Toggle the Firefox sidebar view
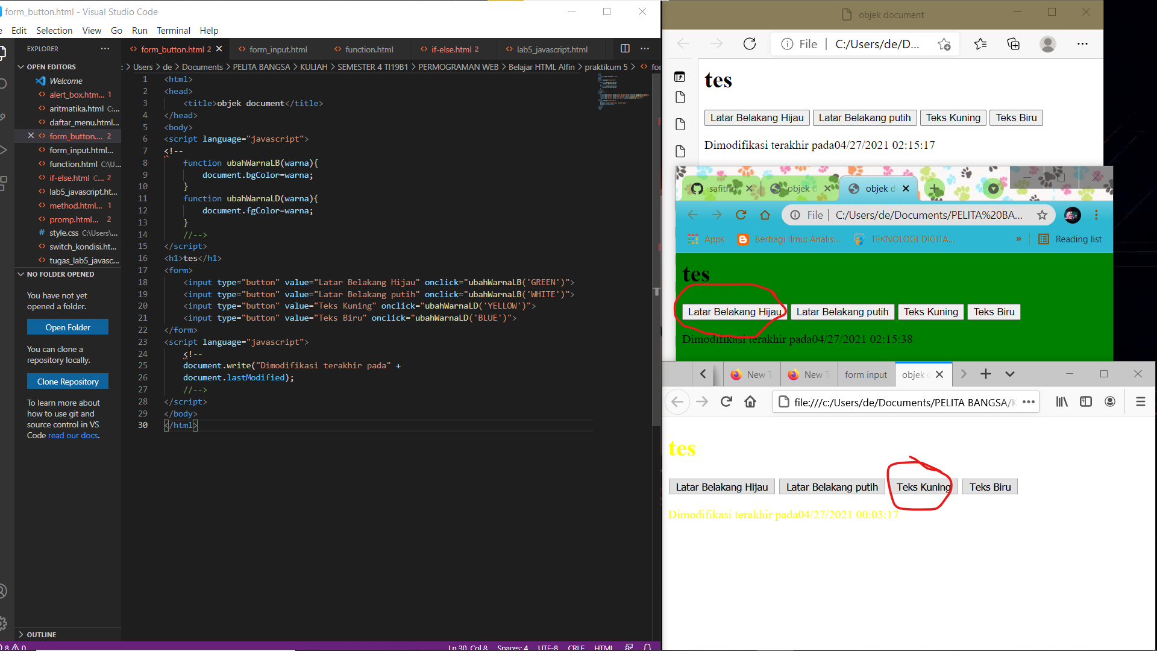The height and width of the screenshot is (651, 1157). 1086,401
